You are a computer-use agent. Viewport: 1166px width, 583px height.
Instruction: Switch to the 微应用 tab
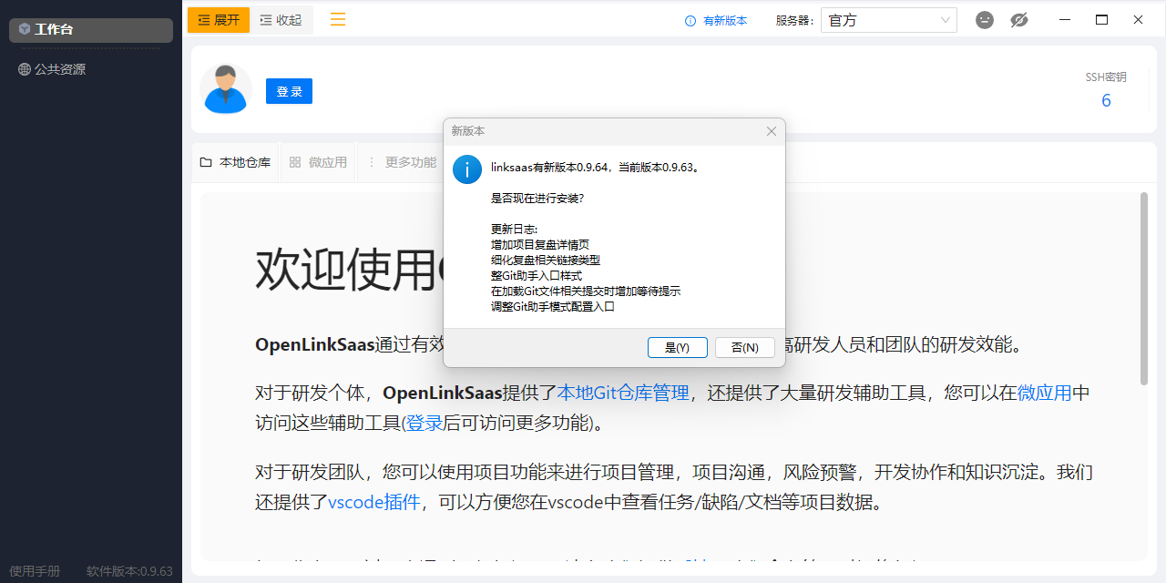tap(319, 162)
